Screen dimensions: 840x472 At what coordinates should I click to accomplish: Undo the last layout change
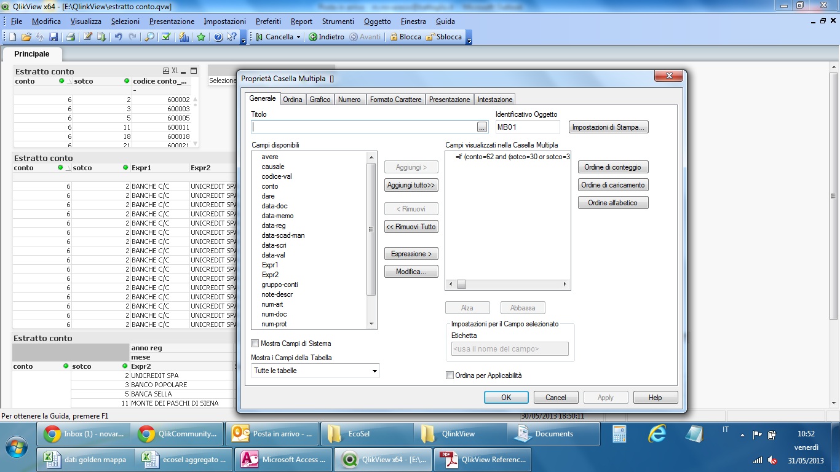[x=118, y=37]
